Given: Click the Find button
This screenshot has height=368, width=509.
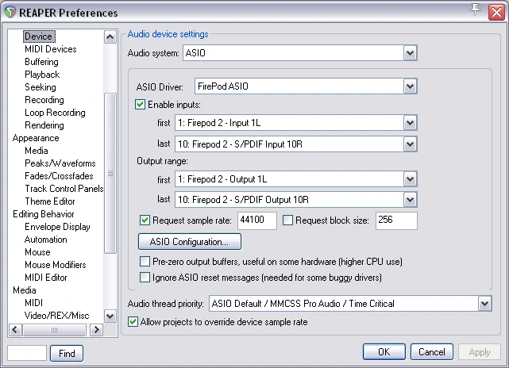Looking at the screenshot, I should coord(67,354).
